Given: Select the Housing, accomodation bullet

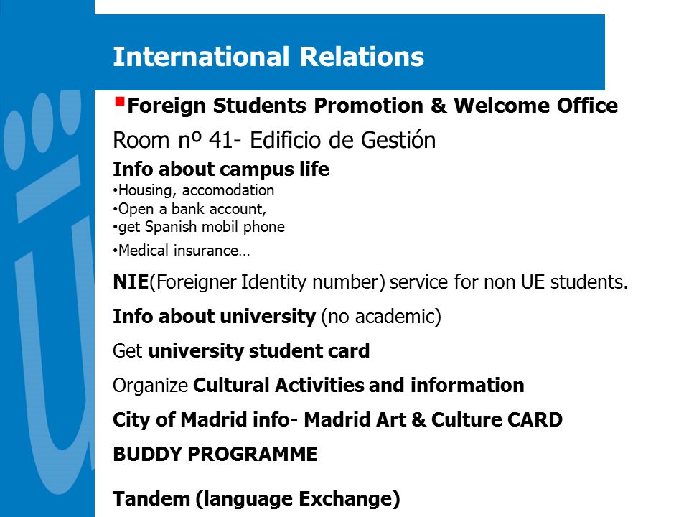Looking at the screenshot, I should 194,190.
